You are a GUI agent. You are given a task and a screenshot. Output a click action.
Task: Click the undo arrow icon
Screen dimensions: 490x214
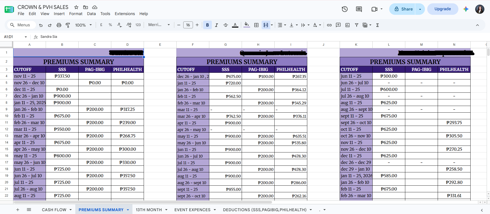click(41, 25)
